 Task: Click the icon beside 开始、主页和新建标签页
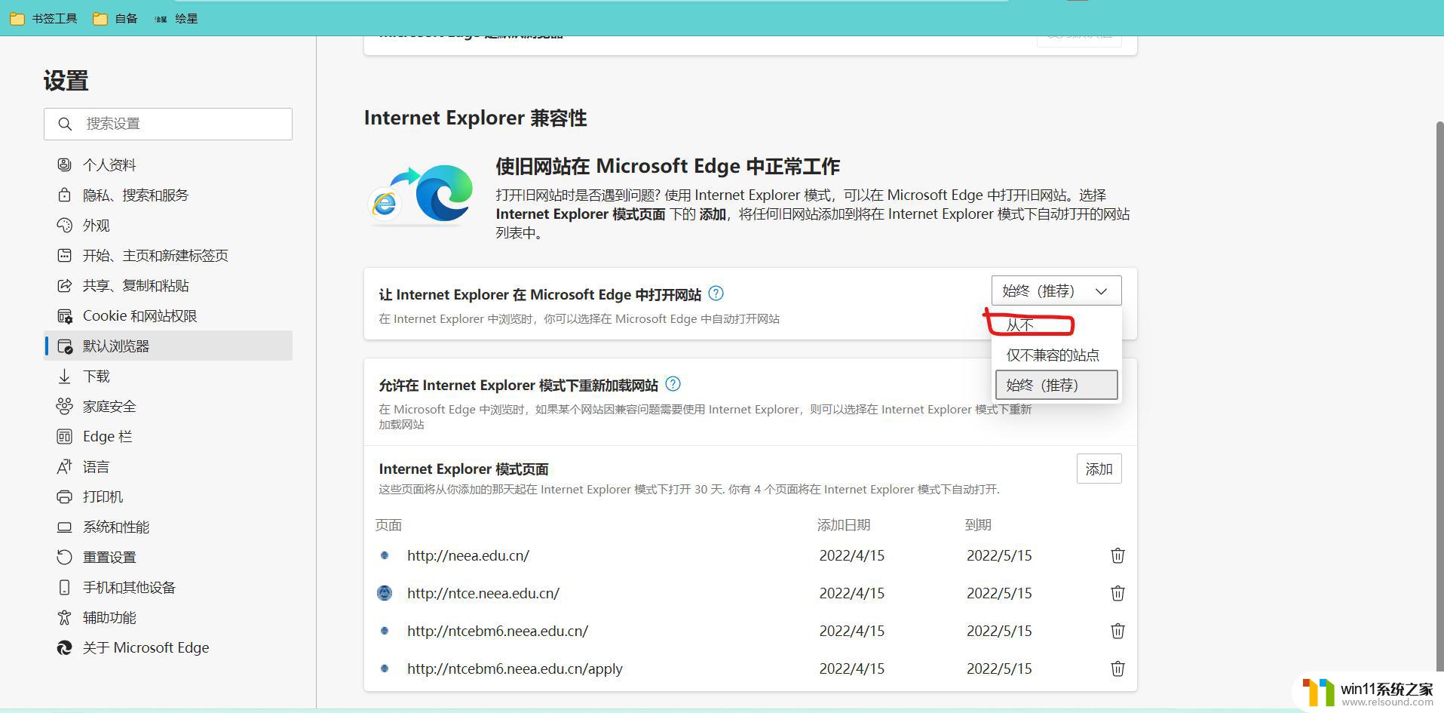65,255
